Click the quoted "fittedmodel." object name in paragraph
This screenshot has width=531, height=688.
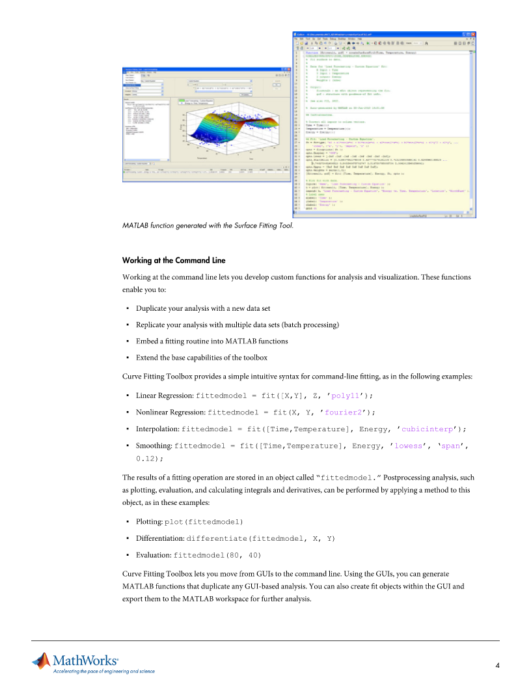point(349,478)
